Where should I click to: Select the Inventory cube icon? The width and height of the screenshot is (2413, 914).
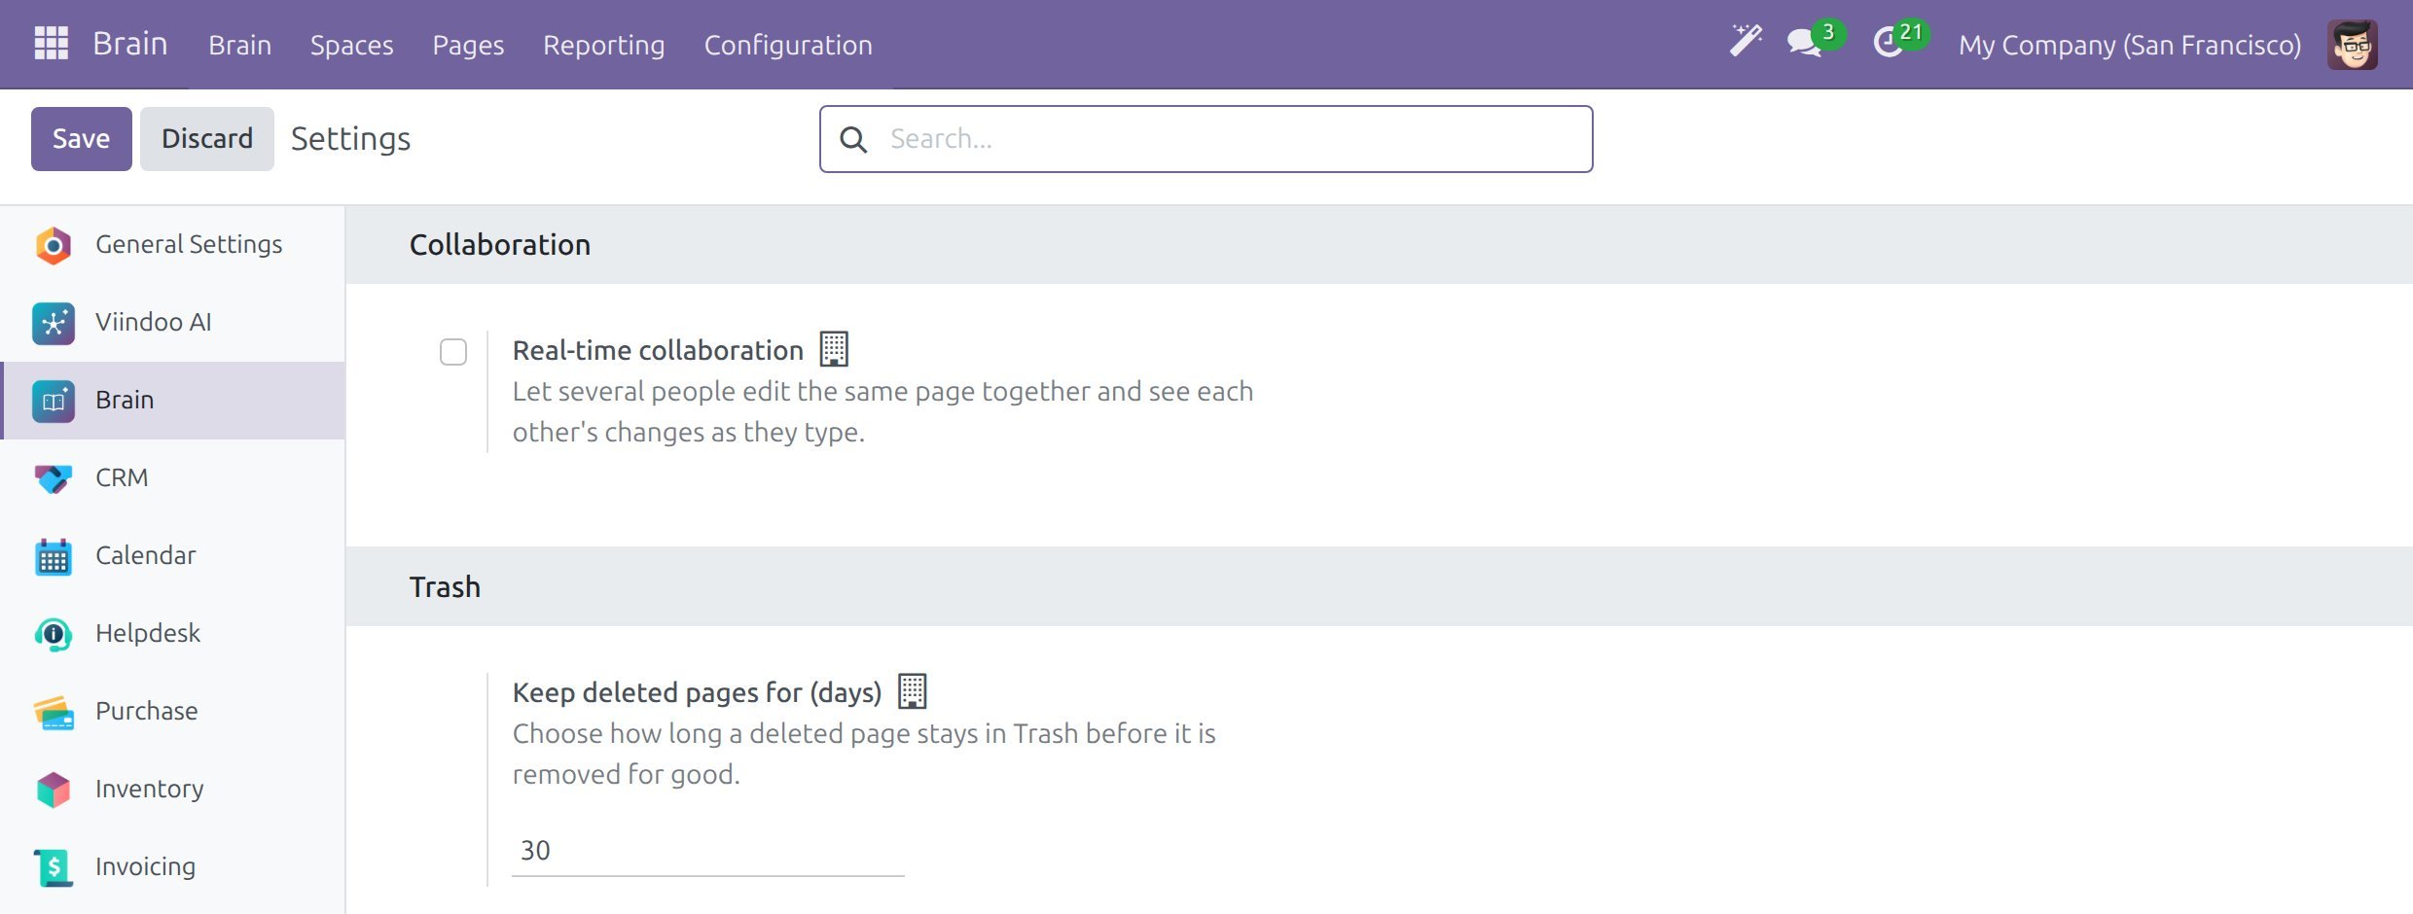point(54,790)
